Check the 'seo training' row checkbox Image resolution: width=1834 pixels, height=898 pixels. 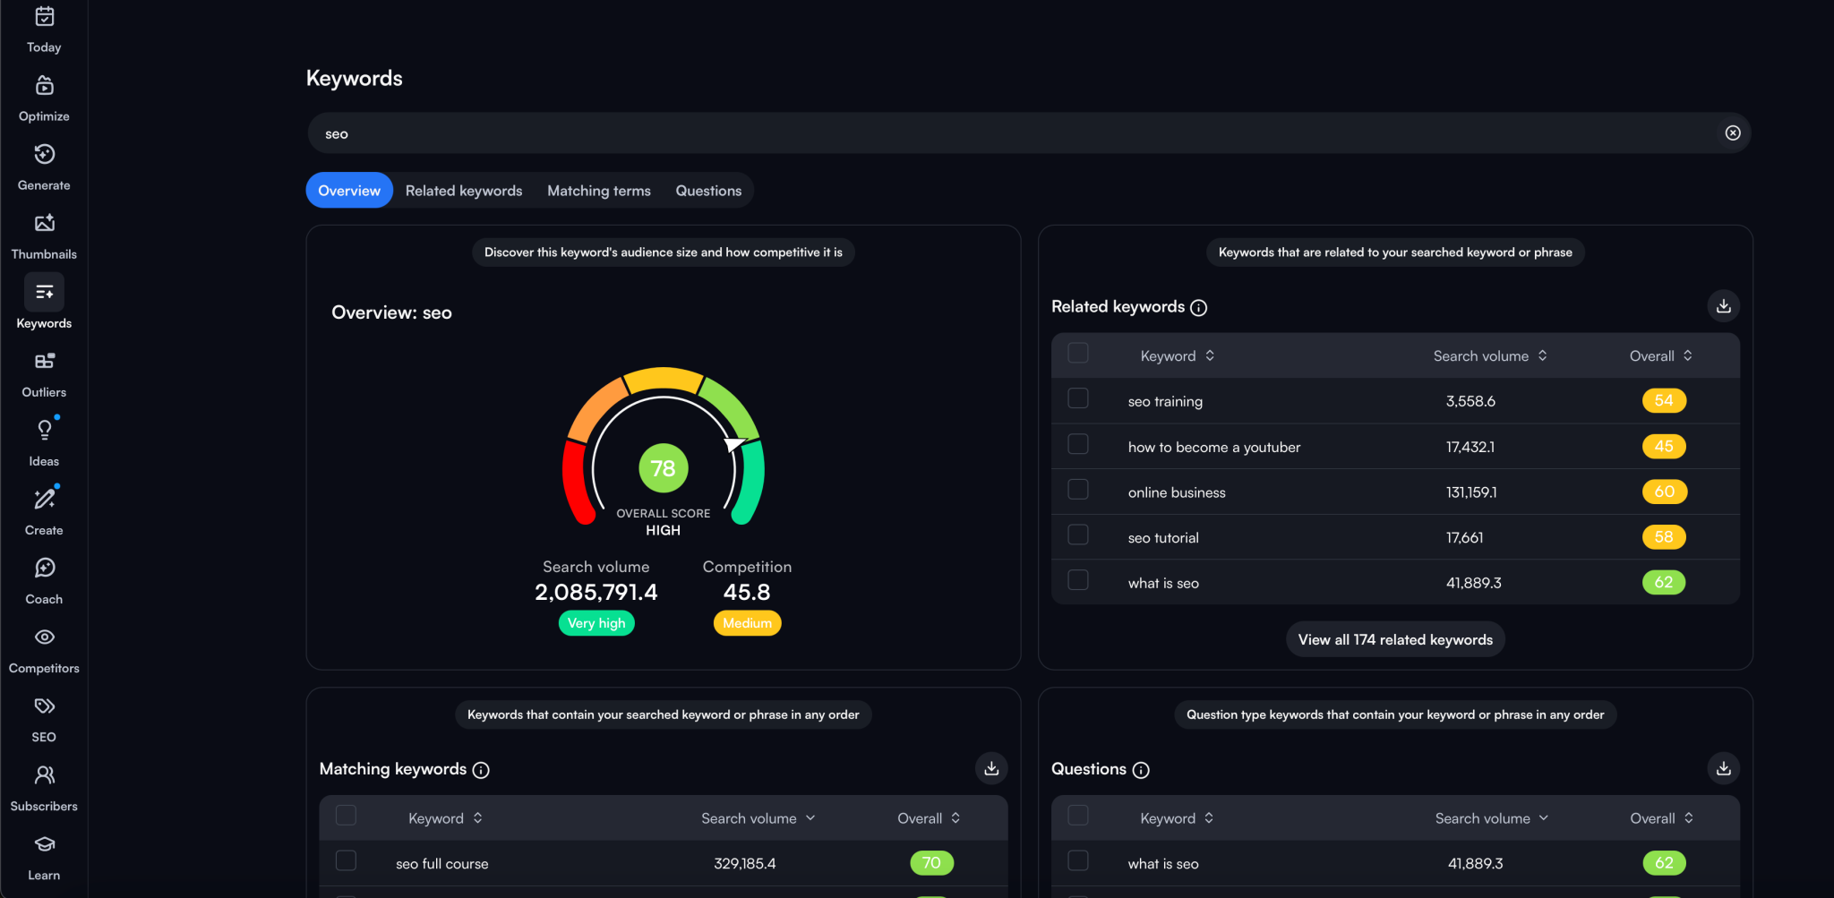click(1078, 398)
